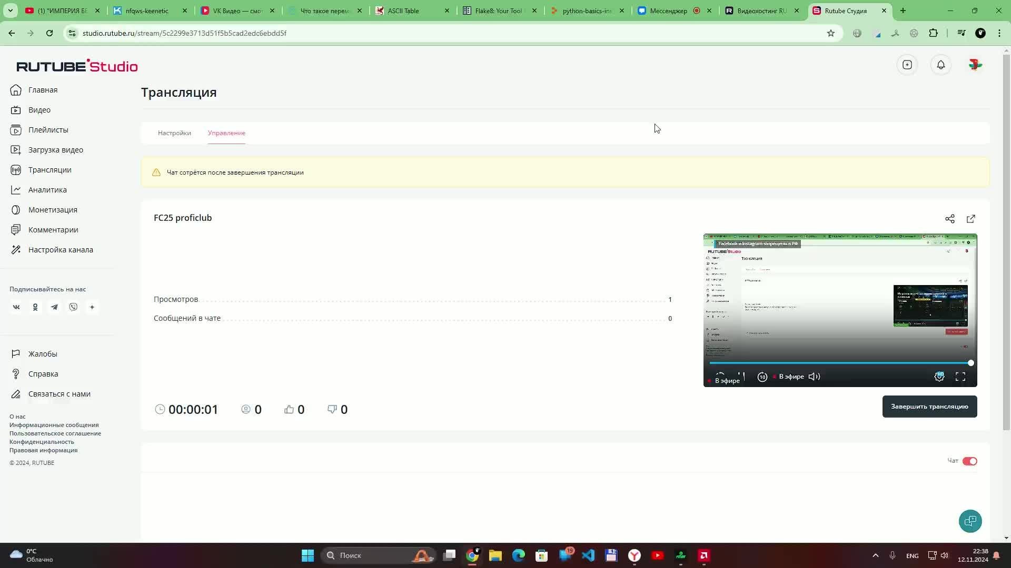Skip forward 10 seconds in player

762,377
